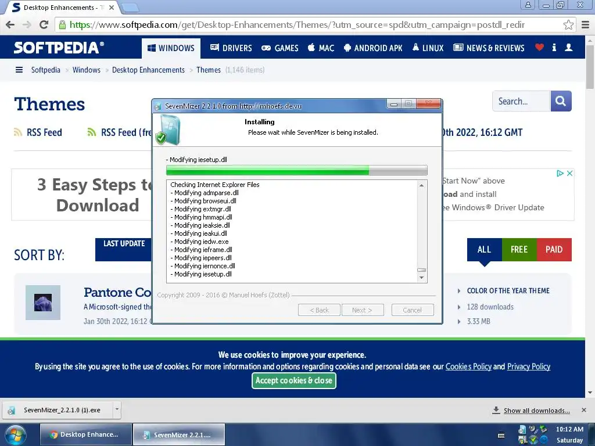The width and height of the screenshot is (595, 446).
Task: Open the Cookies Policy link
Action: (x=468, y=366)
